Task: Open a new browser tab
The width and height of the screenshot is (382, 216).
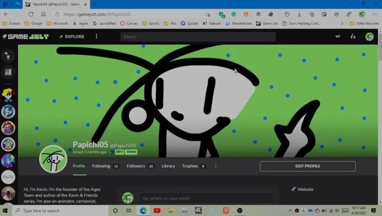Action: point(95,5)
